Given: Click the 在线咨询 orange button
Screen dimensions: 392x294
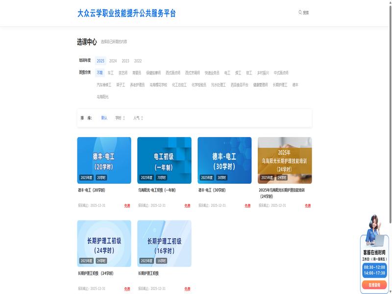Looking at the screenshot, I should [374, 285].
